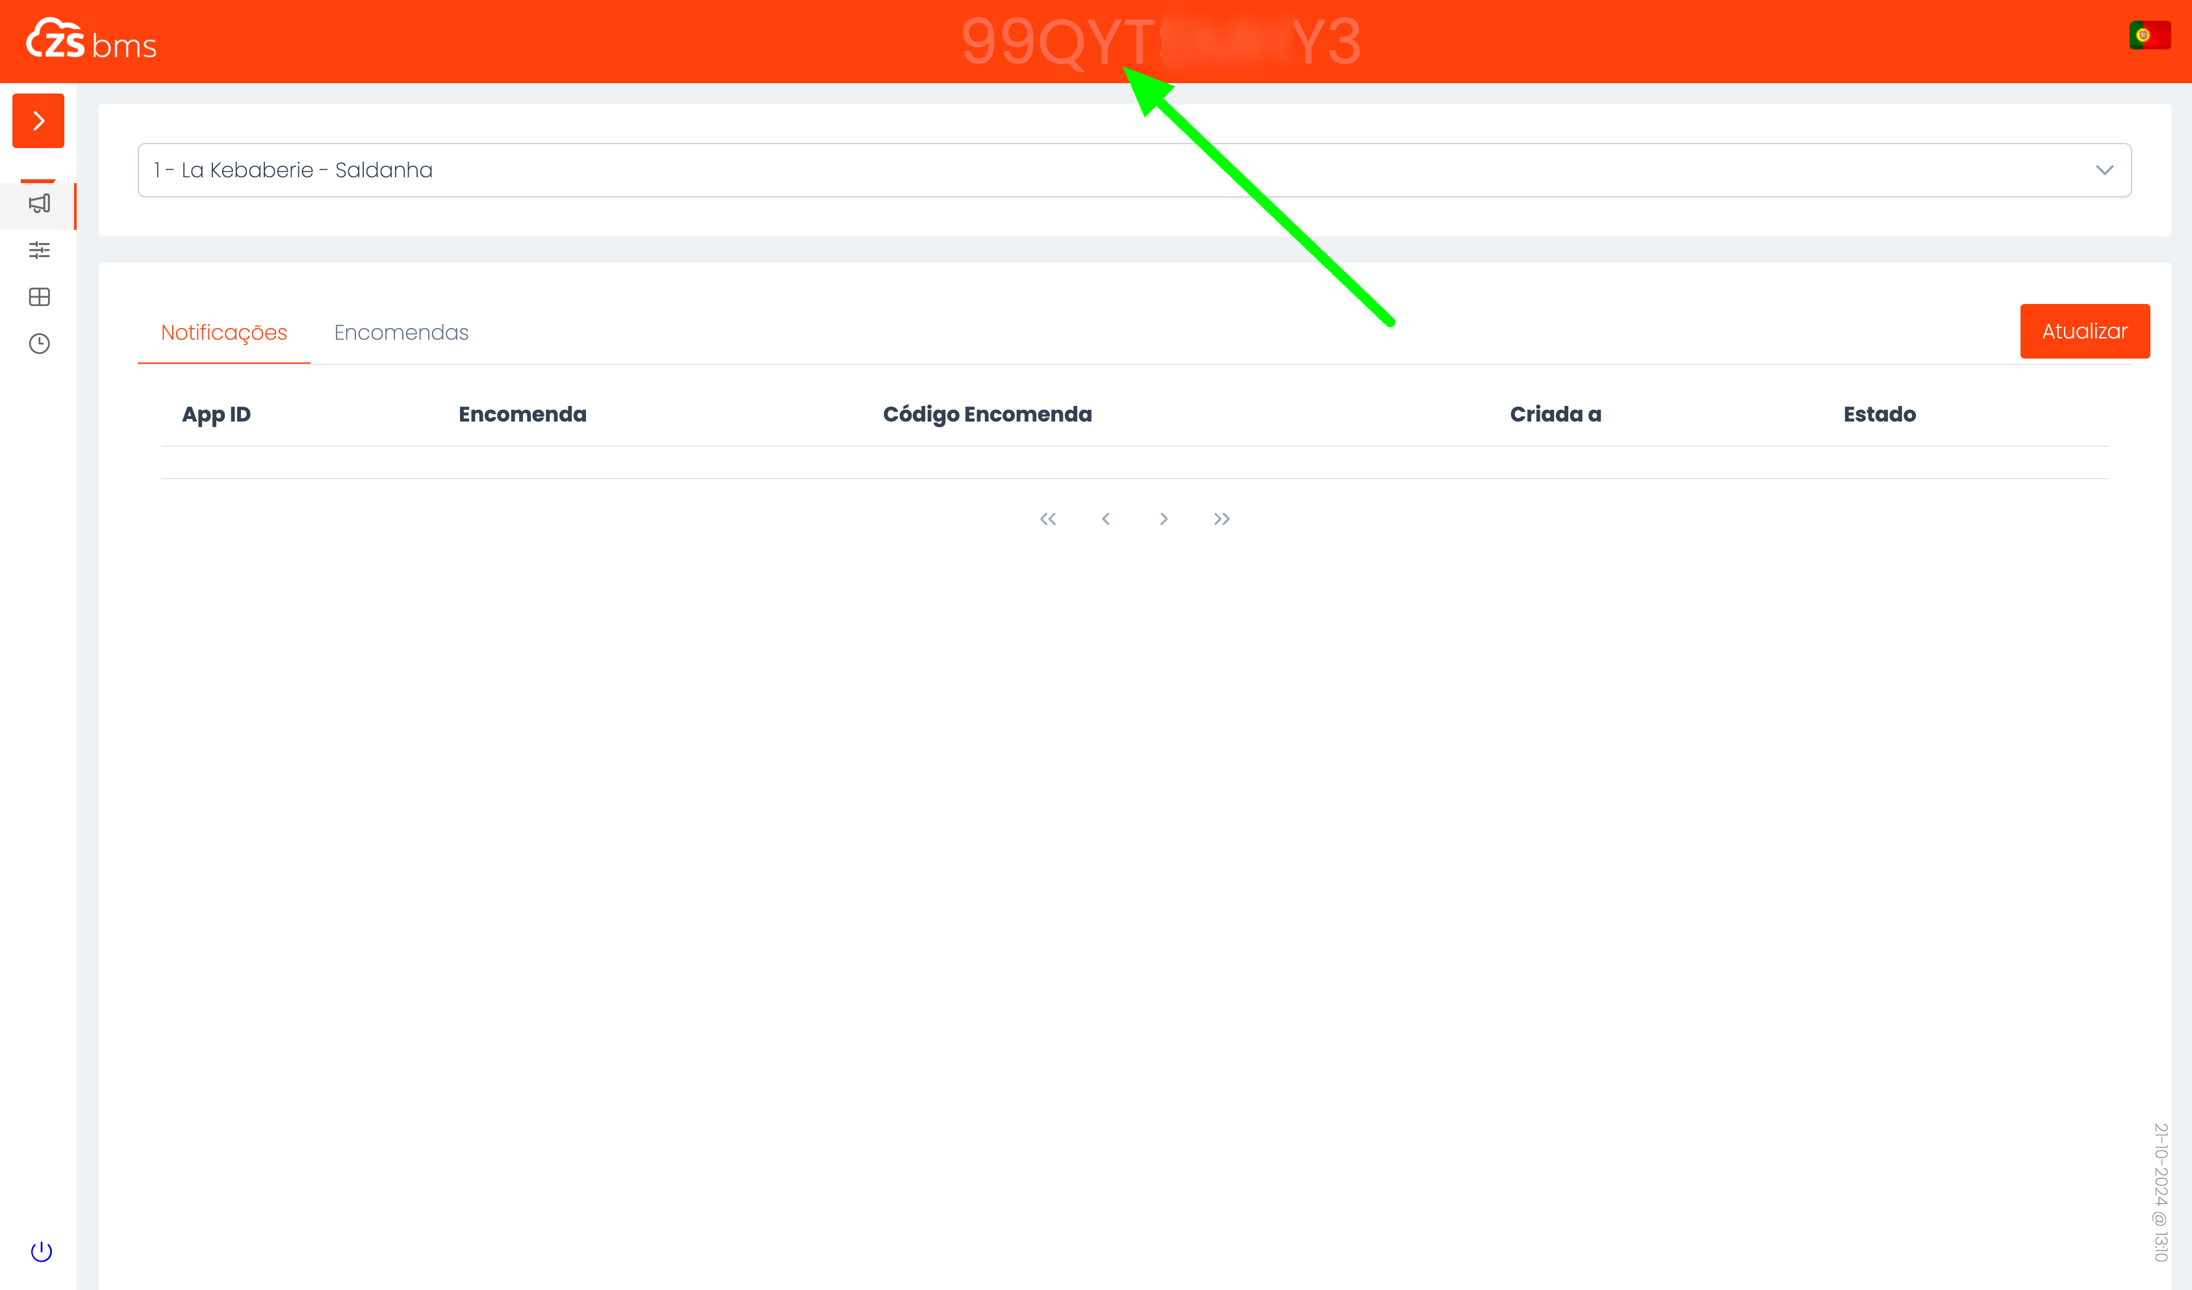Go to the previous page arrow
The width and height of the screenshot is (2192, 1290).
click(1106, 519)
